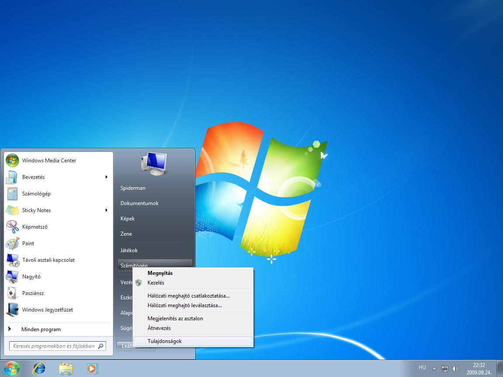The height and width of the screenshot is (377, 503).
Task: Open the Dokumentumok link
Action: pos(139,203)
